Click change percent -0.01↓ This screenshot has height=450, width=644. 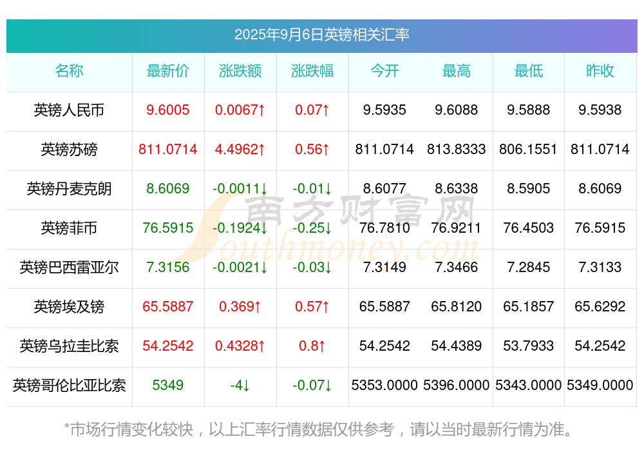tap(312, 189)
